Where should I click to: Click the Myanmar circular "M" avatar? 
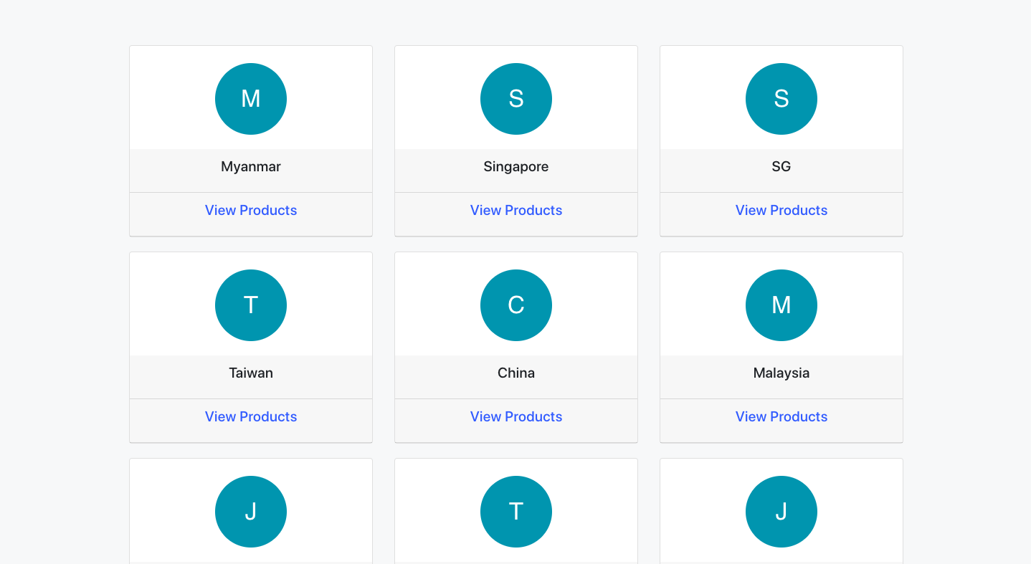251,99
